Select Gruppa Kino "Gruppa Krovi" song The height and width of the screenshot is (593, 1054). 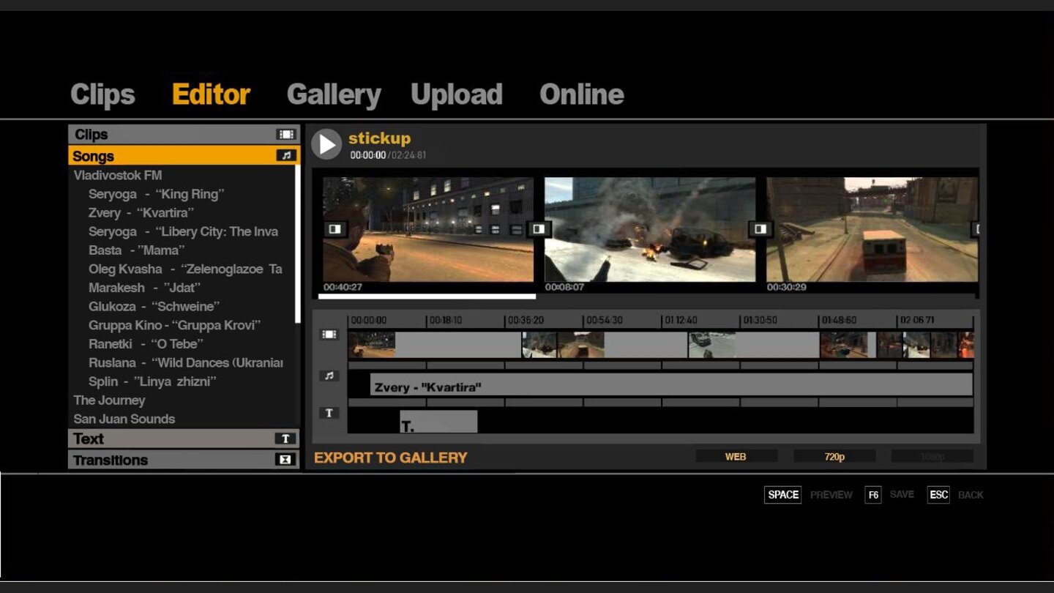pyautogui.click(x=174, y=325)
